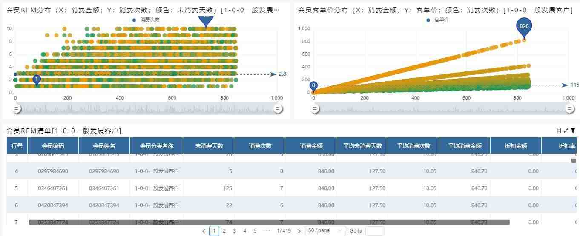Click 消费次数 value 8 in row 4
The width and height of the screenshot is (580, 236).
point(261,171)
